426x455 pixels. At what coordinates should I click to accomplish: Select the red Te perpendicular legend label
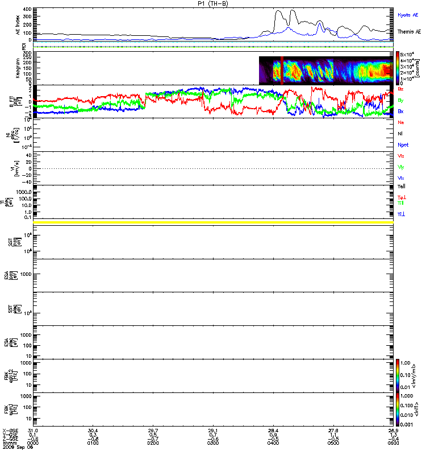point(402,197)
